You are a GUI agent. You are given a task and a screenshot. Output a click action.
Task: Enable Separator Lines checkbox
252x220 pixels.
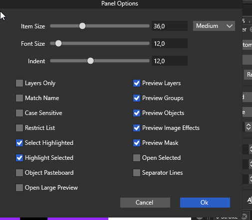[137, 173]
